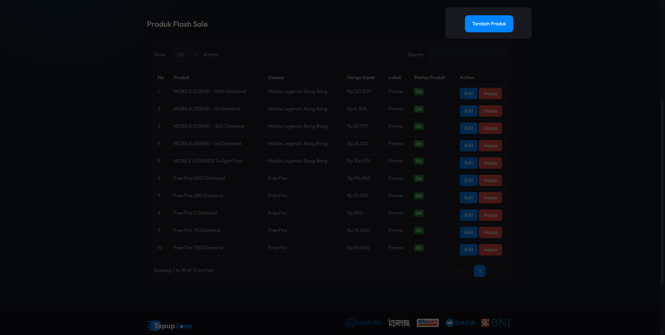665x335 pixels.
Task: Delete Free Fire 70 Diamond product
Action: pos(490,232)
